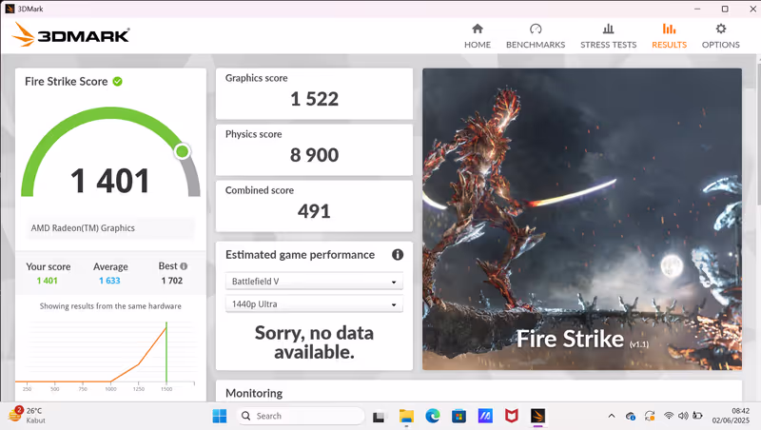Click the Windows taskbar Search box
Image resolution: width=761 pixels, height=430 pixels.
pos(300,416)
